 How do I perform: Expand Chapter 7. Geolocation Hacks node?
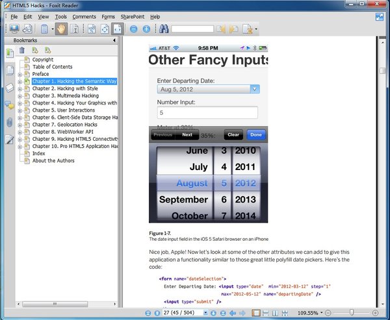(x=20, y=125)
